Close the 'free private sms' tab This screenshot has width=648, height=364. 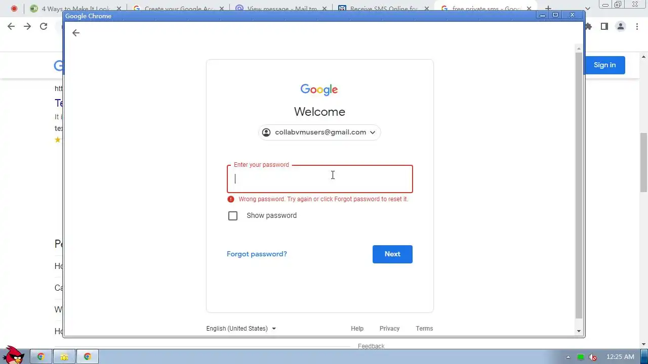tap(529, 9)
